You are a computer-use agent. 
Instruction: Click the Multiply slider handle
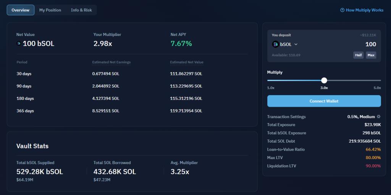[x=324, y=80]
